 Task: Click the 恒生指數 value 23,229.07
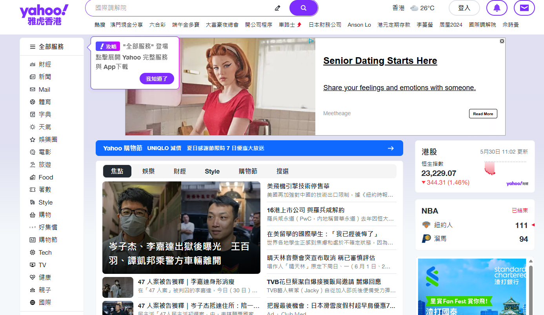pyautogui.click(x=439, y=173)
